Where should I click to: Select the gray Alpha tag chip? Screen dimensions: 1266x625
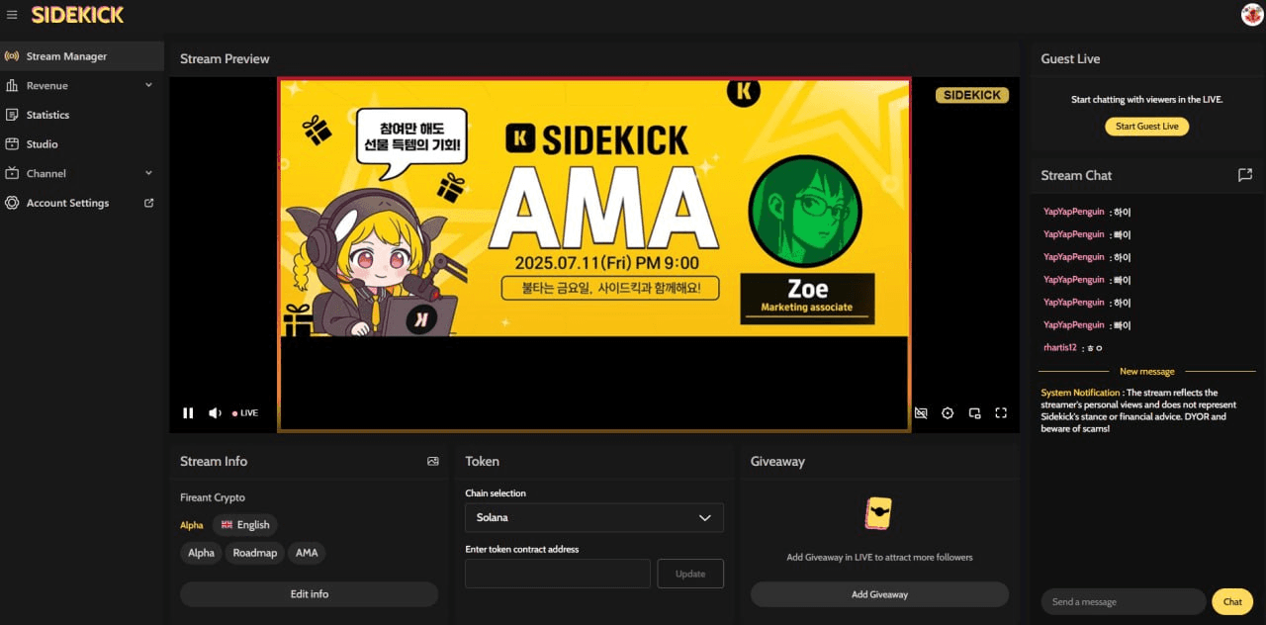pos(201,553)
